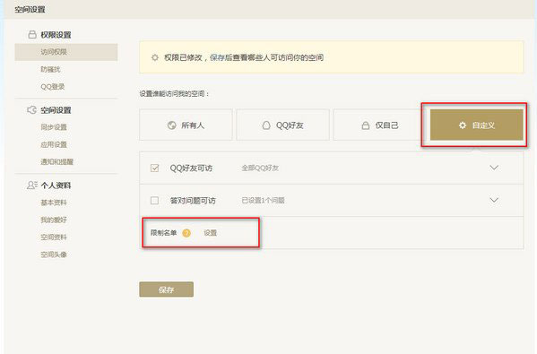Click the penguin icon on QQ好友 option
The height and width of the screenshot is (354, 537).
click(x=266, y=125)
